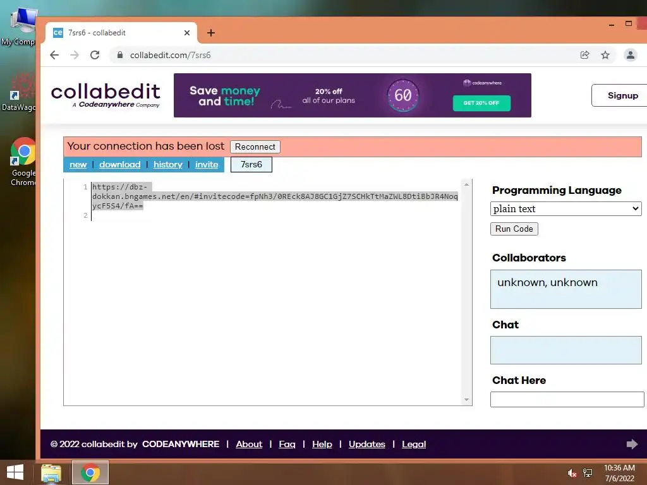The height and width of the screenshot is (485, 647).
Task: Maximize the Chrome window
Action: pyautogui.click(x=629, y=23)
